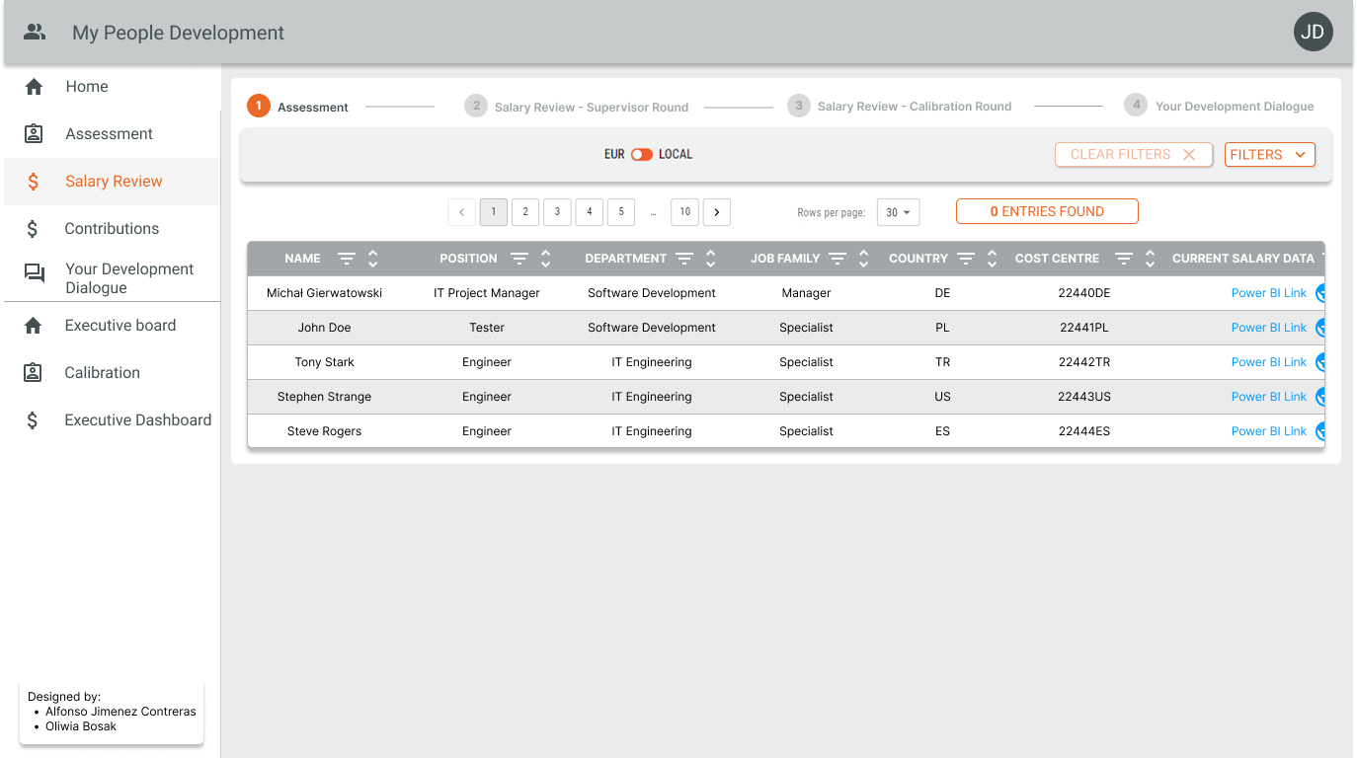Sort the table by Job Family

(x=863, y=259)
